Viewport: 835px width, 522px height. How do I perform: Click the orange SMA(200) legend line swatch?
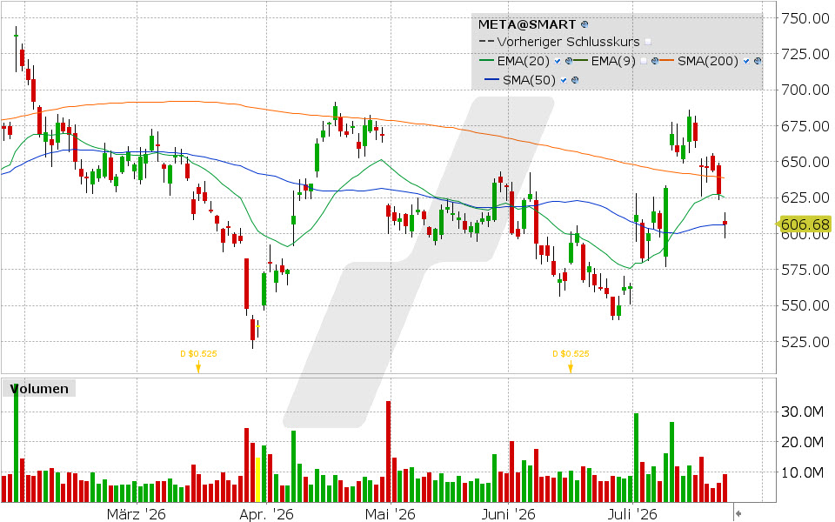[x=667, y=61]
